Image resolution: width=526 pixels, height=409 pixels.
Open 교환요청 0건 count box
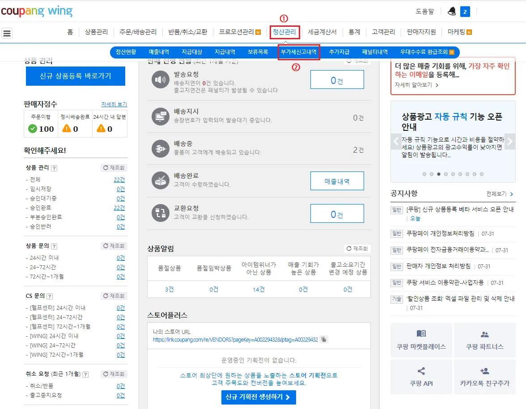(337, 213)
